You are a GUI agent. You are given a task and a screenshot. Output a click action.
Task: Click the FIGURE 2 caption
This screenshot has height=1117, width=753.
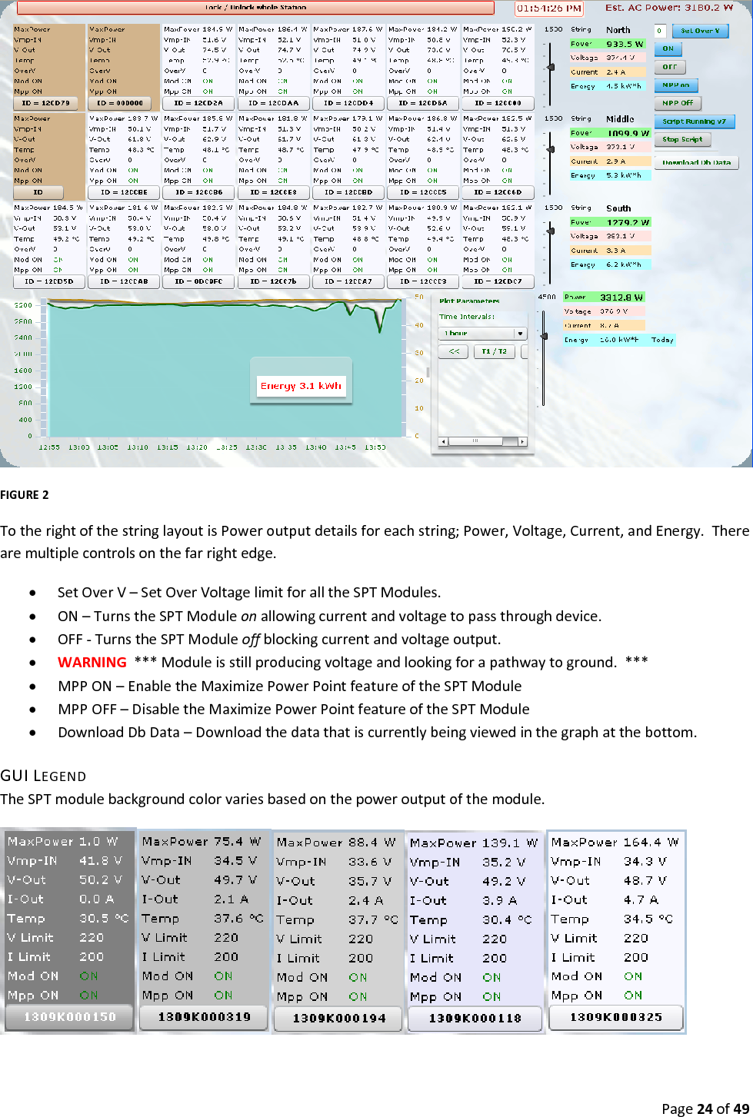click(25, 494)
